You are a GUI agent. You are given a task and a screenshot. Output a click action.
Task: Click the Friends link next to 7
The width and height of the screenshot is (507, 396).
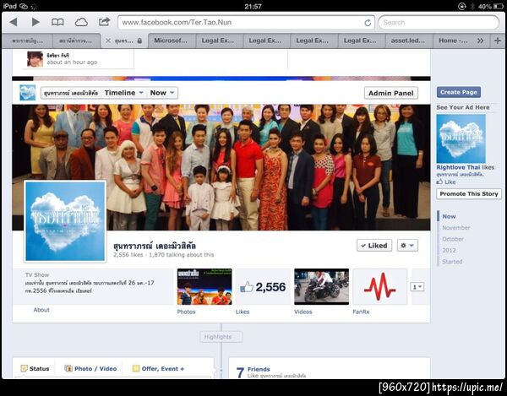[259, 369]
